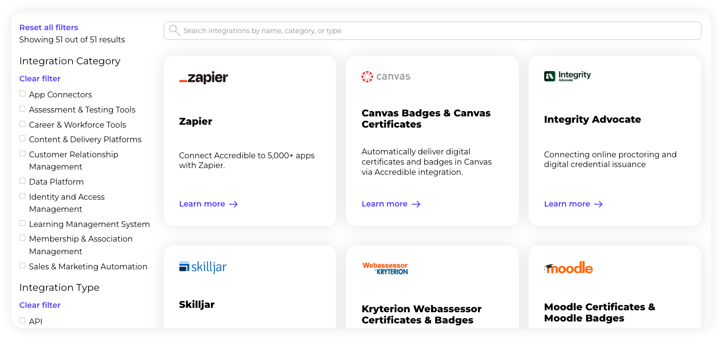Toggle Membership & Association Management checkbox
This screenshot has height=340, width=723.
pyautogui.click(x=22, y=238)
